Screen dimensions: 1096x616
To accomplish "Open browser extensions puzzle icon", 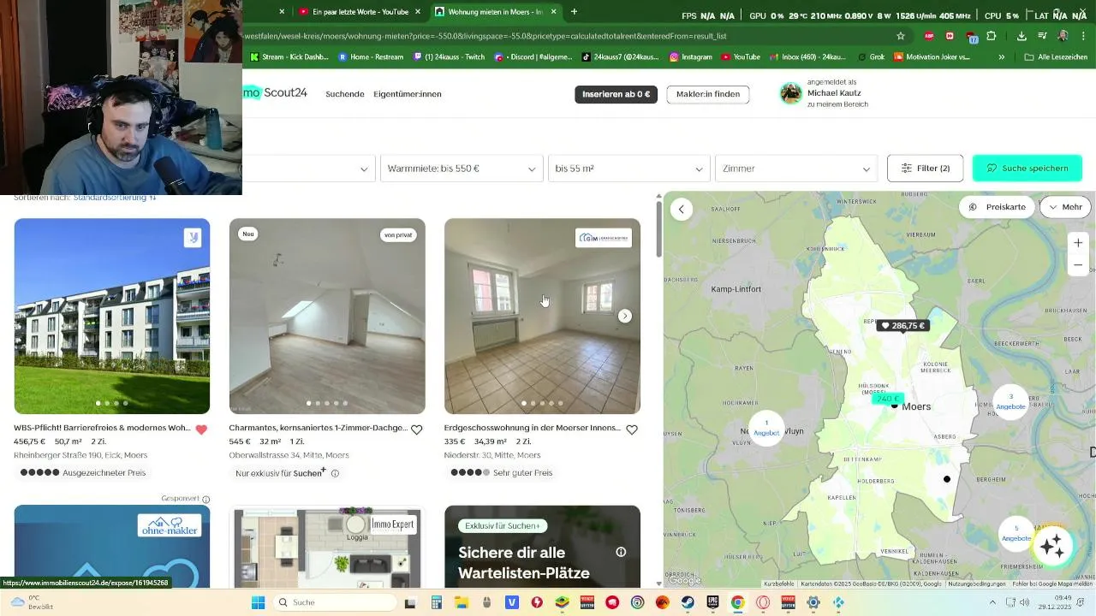I will pos(992,36).
